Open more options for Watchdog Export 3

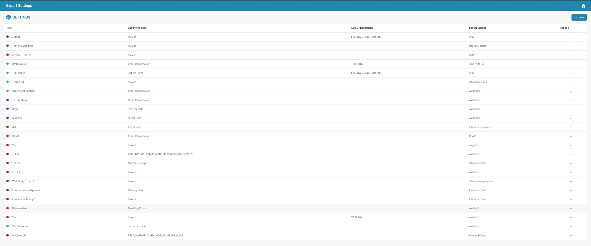[x=572, y=181]
